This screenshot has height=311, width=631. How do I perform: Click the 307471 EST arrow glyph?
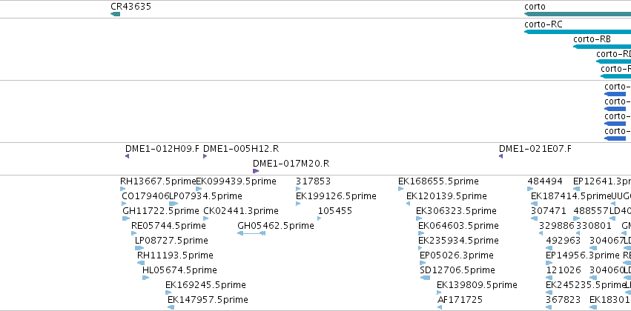[x=534, y=218]
